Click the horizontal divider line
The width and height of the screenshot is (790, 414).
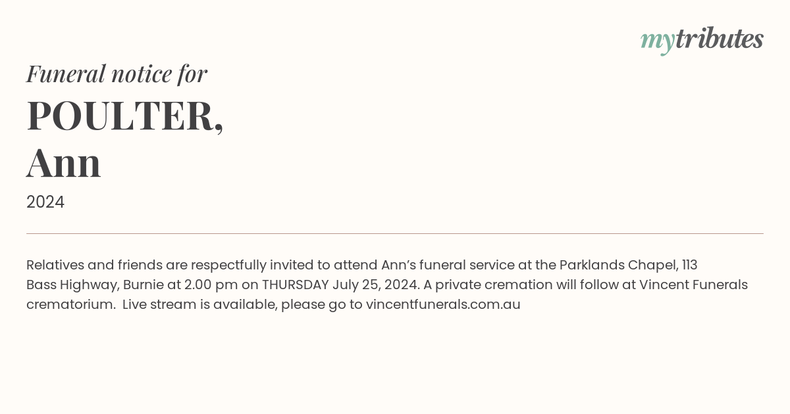coord(395,233)
